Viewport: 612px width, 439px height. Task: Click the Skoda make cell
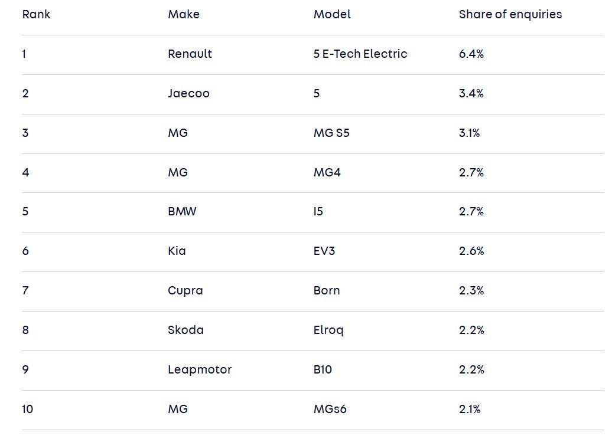point(185,330)
